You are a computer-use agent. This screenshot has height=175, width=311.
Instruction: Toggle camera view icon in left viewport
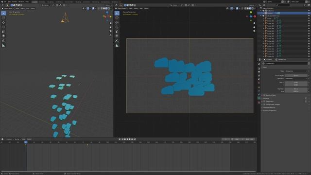click(110, 31)
